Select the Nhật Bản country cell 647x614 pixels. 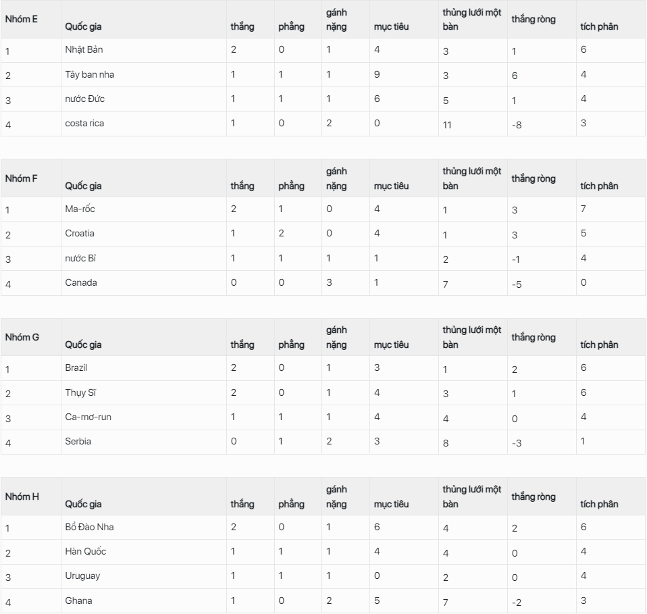click(84, 50)
